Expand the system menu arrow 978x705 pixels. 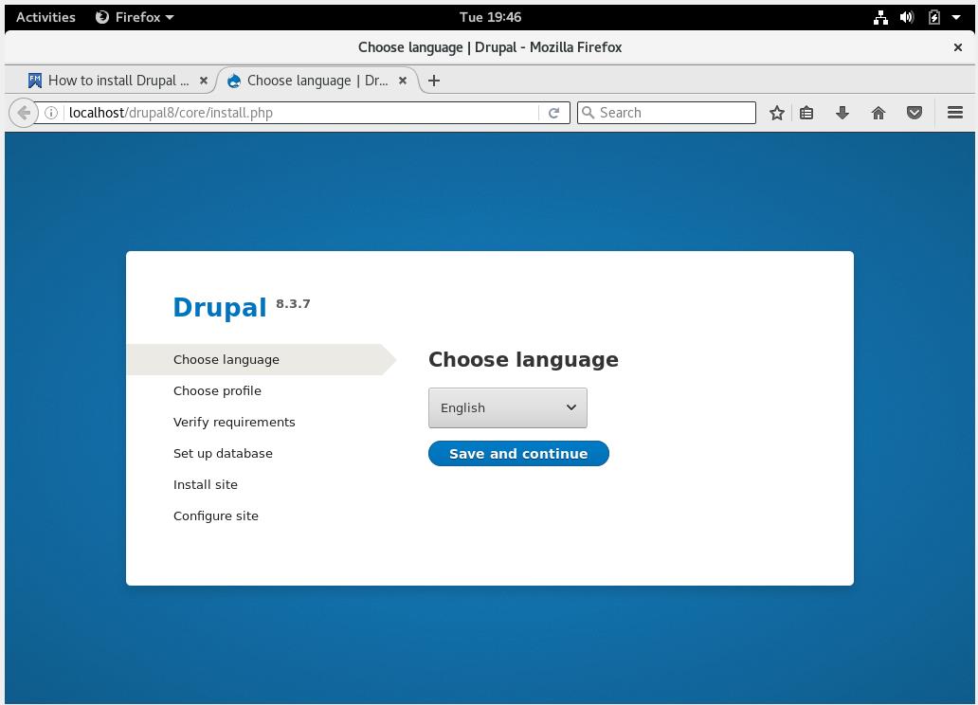click(955, 17)
